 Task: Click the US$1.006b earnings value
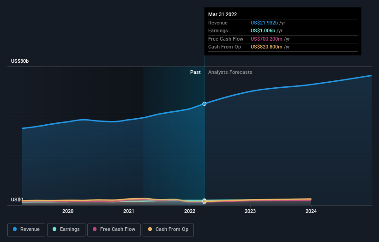[263, 30]
